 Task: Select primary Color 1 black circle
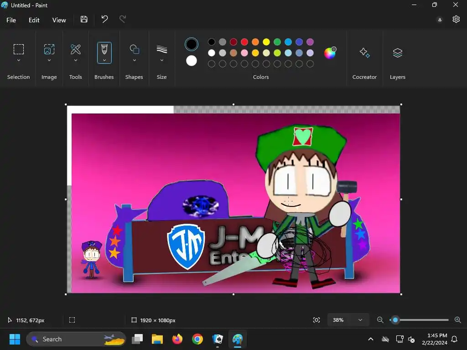coord(192,44)
